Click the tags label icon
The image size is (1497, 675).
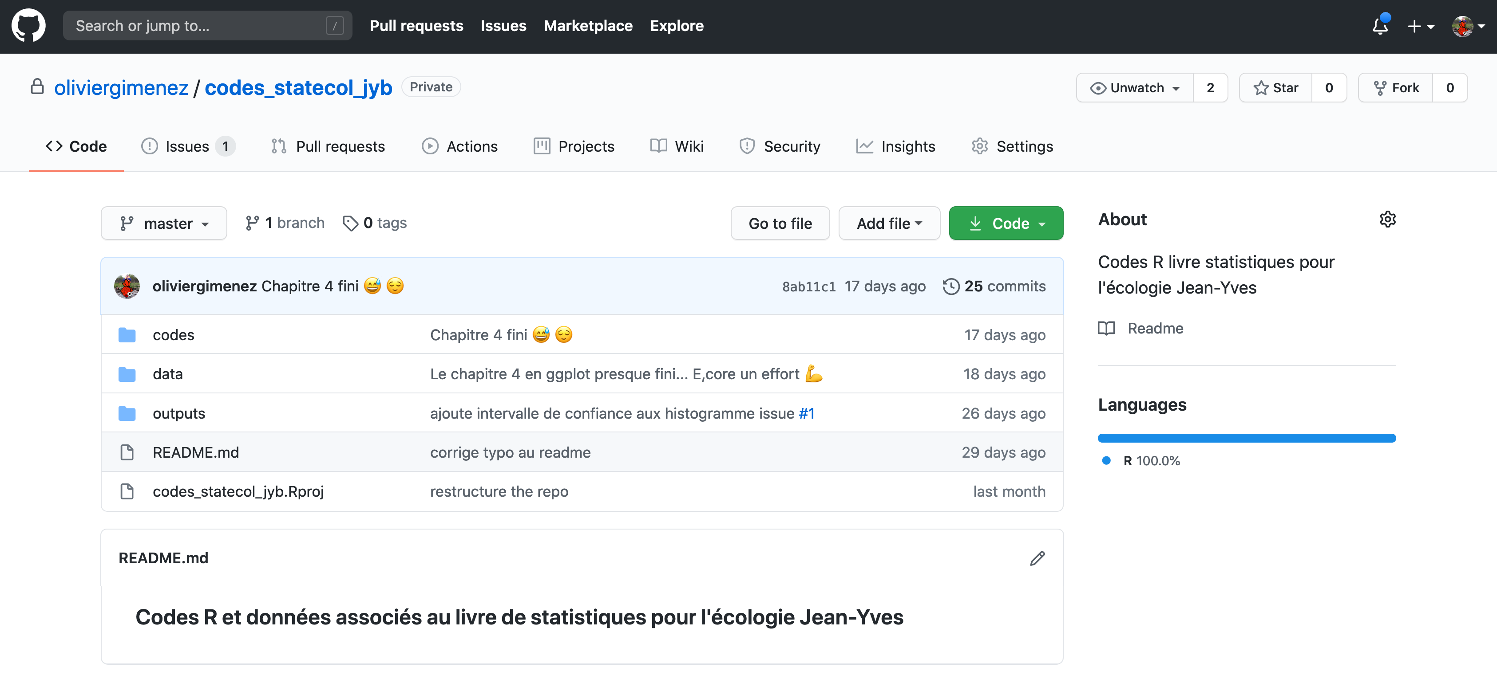(350, 223)
